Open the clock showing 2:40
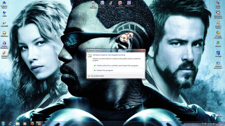 [220, 124]
